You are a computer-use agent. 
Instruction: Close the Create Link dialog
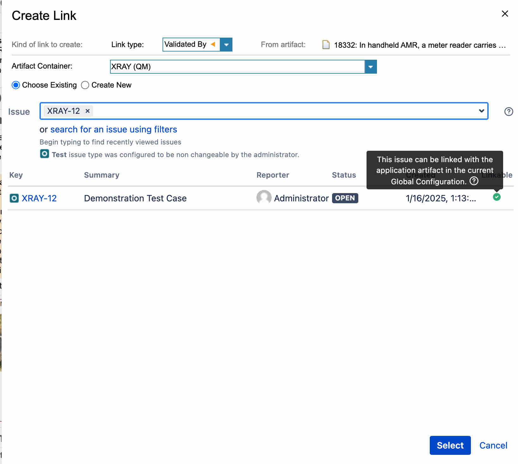(505, 14)
